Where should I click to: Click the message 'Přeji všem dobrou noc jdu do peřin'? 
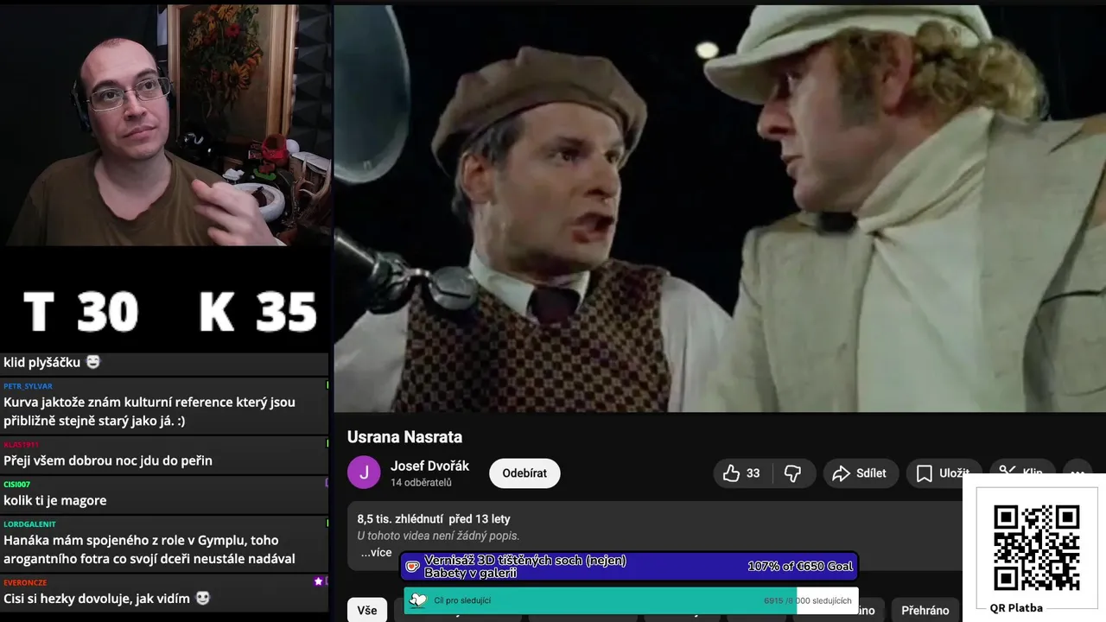(x=108, y=460)
